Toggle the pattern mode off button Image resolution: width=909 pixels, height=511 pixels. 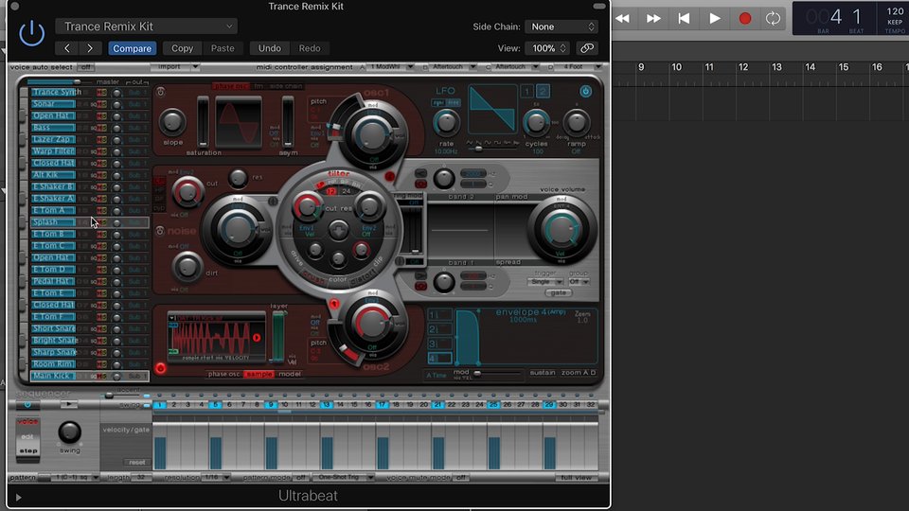(x=300, y=477)
